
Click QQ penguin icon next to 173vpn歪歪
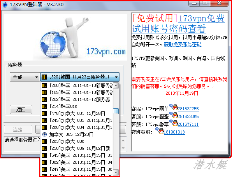pos(175,115)
